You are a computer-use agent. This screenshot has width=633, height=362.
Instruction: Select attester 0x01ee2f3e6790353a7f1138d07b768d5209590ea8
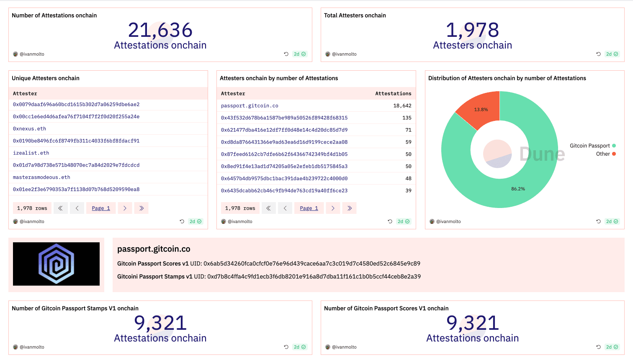click(x=76, y=190)
